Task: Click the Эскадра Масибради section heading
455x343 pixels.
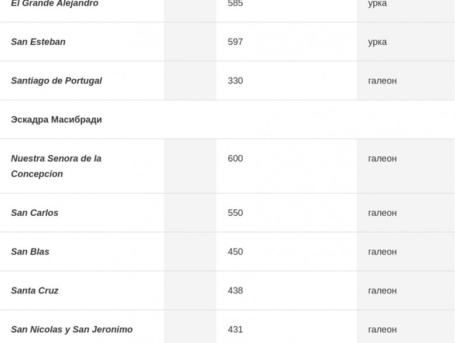Action: click(x=57, y=120)
